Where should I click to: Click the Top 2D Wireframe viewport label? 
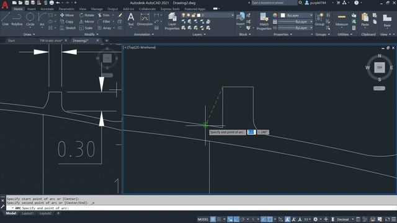(x=140, y=47)
